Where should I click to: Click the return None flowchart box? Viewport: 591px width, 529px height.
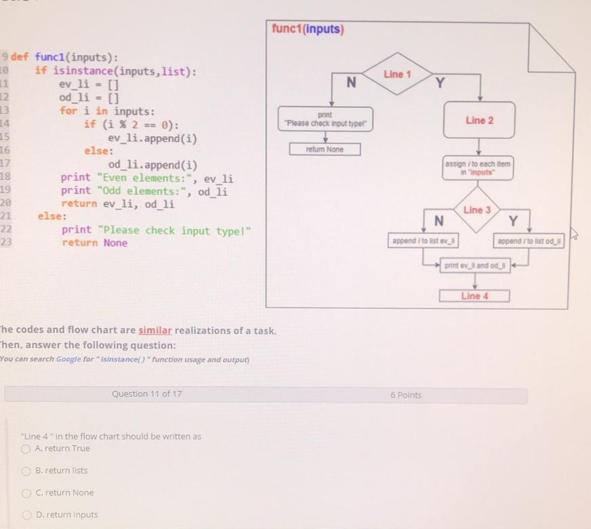(x=325, y=150)
